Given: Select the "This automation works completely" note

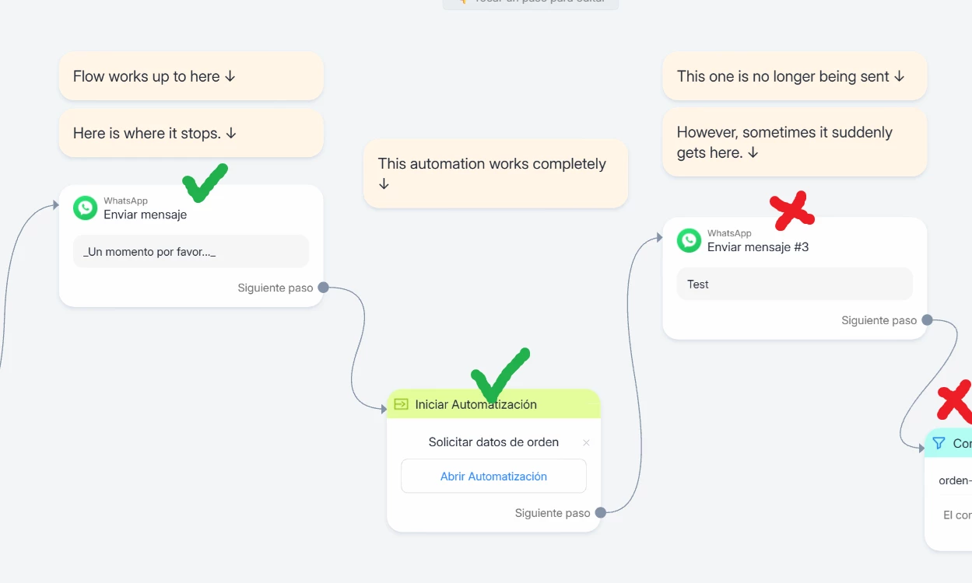Looking at the screenshot, I should 495,173.
